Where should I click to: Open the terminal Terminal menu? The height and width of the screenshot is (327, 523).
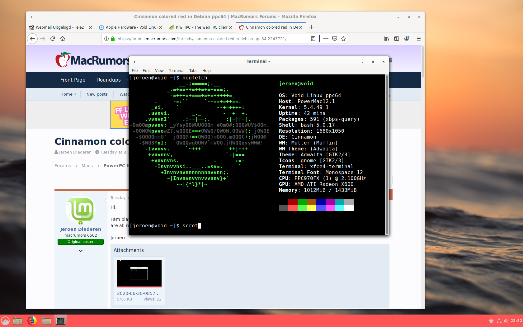177,71
